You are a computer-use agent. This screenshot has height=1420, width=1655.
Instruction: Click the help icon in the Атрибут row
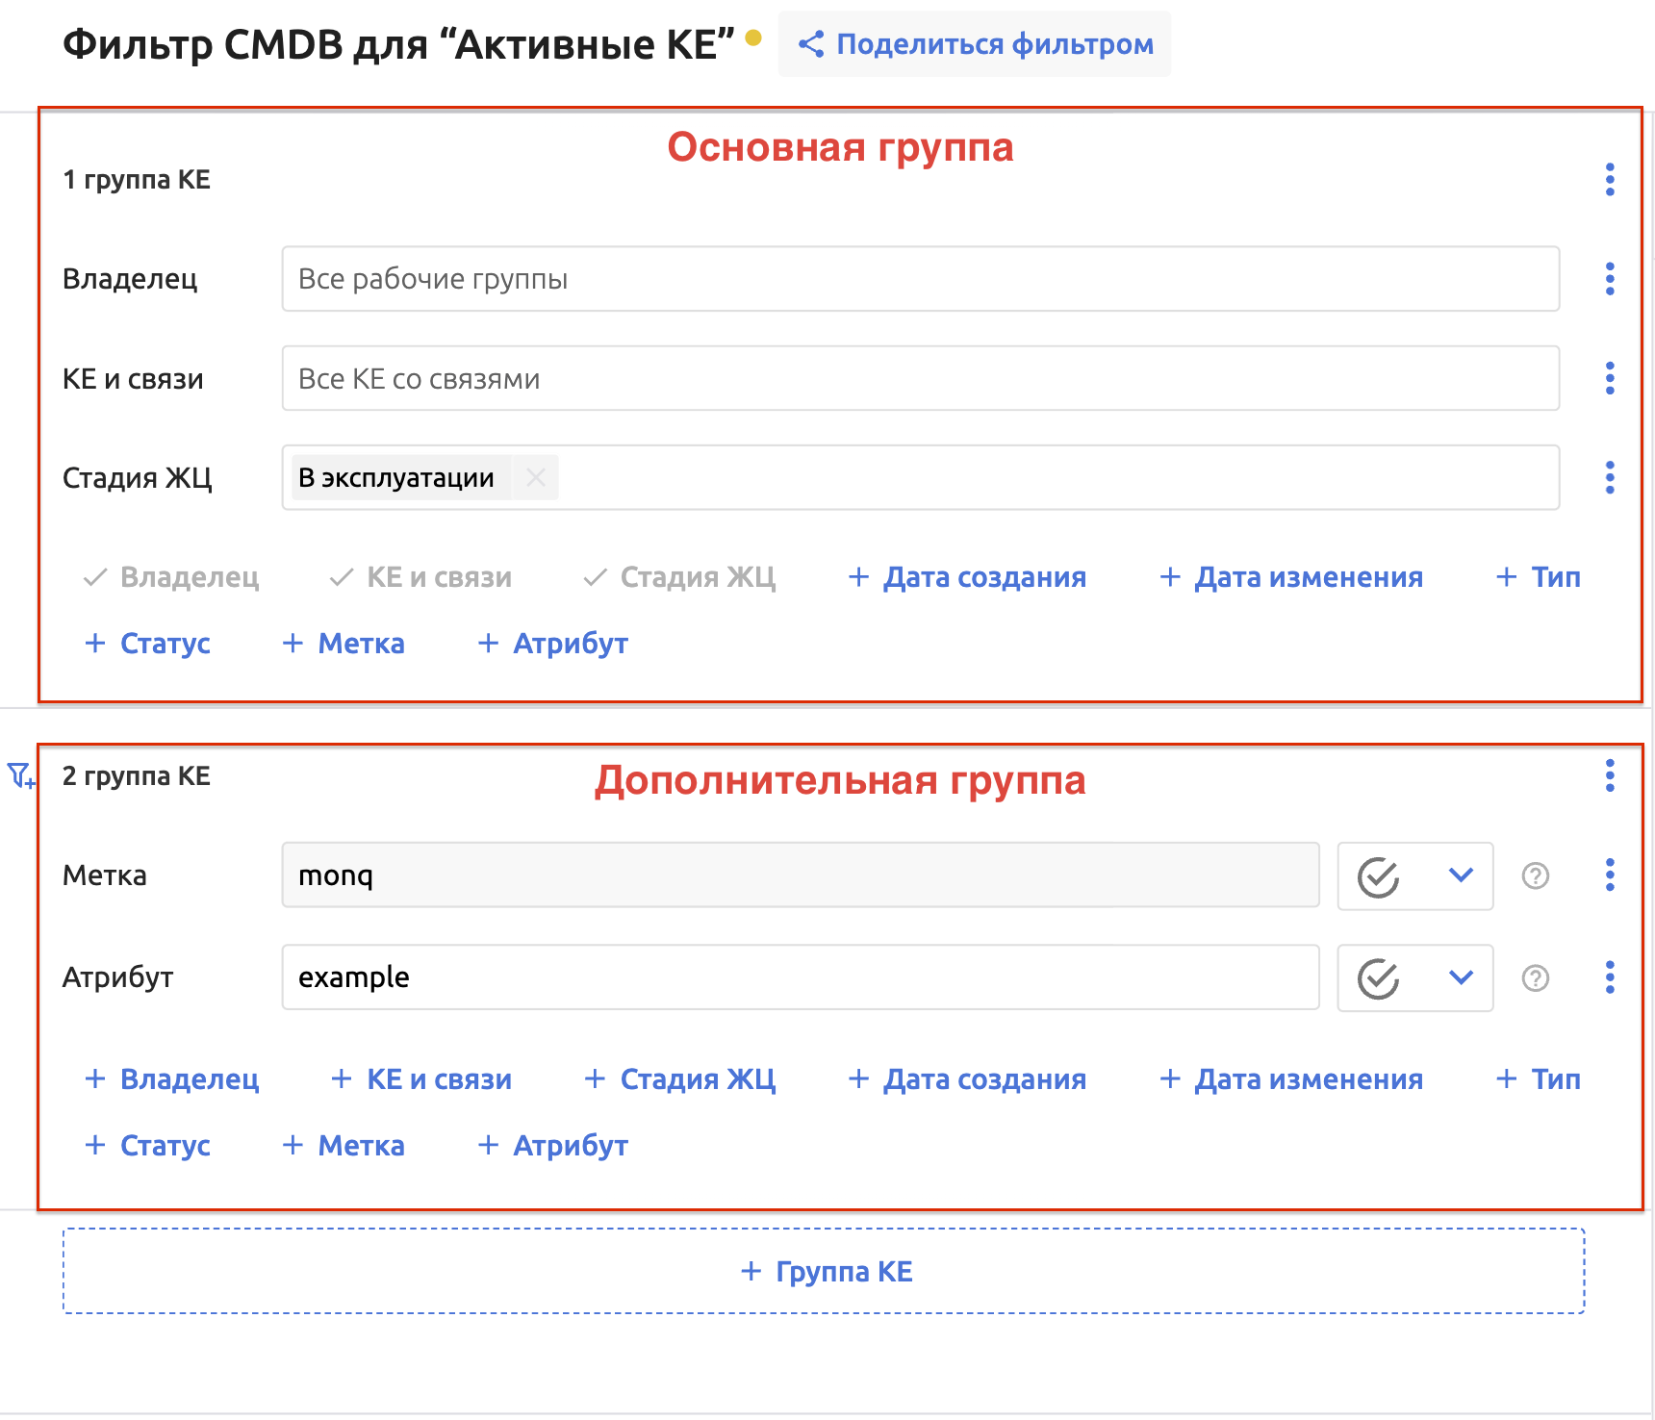(1535, 978)
